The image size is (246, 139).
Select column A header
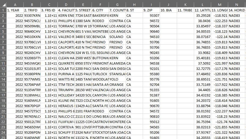pos(15,5)
